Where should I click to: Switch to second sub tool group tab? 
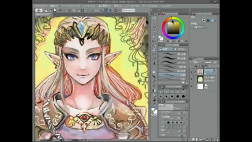tap(180, 49)
